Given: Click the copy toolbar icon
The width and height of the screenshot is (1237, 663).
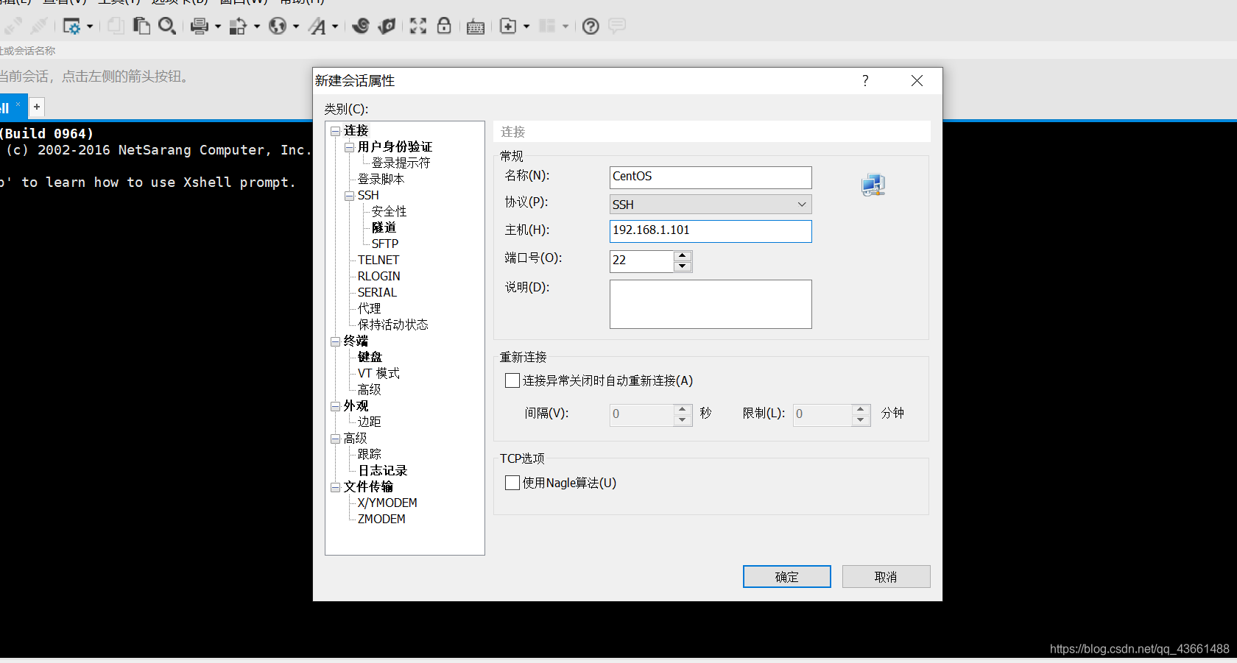Looking at the screenshot, I should pos(116,26).
